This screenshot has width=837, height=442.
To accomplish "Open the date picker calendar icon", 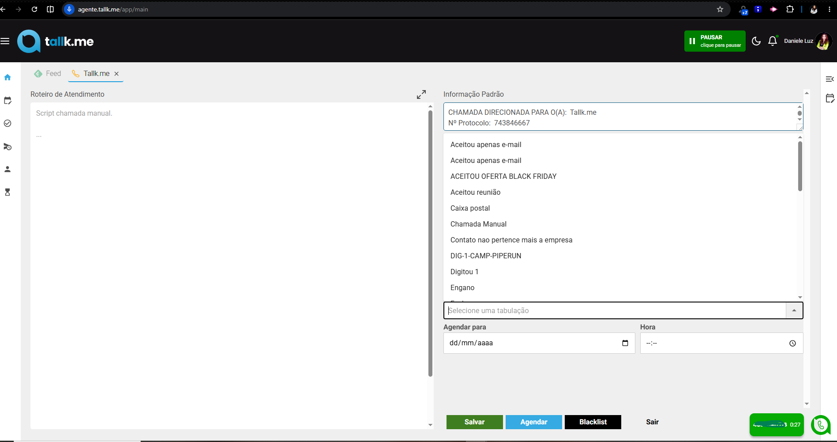I will point(625,343).
